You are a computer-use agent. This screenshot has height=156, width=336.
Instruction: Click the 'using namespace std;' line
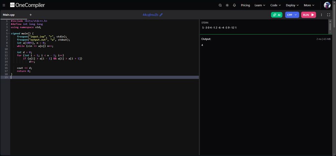26,27
